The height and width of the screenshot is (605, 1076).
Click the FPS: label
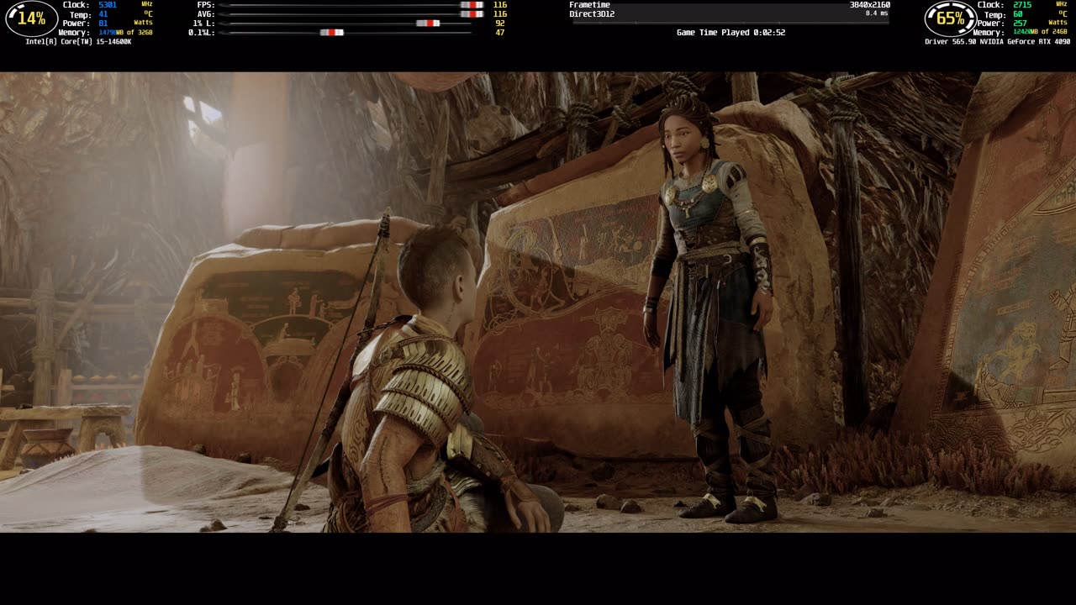(206, 5)
